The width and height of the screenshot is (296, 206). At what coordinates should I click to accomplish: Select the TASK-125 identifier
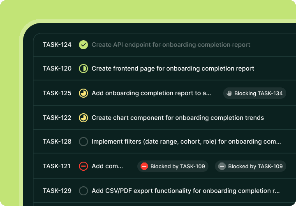coord(57,93)
